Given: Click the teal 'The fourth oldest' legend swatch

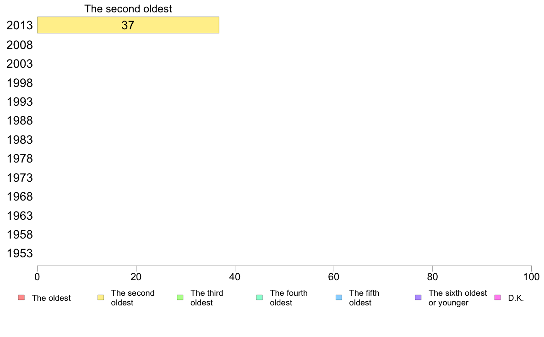Looking at the screenshot, I should [x=260, y=298].
